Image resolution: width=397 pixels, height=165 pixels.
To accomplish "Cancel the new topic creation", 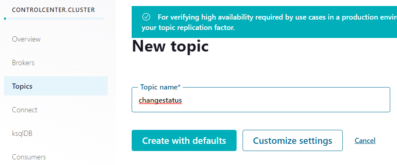I will 365,140.
